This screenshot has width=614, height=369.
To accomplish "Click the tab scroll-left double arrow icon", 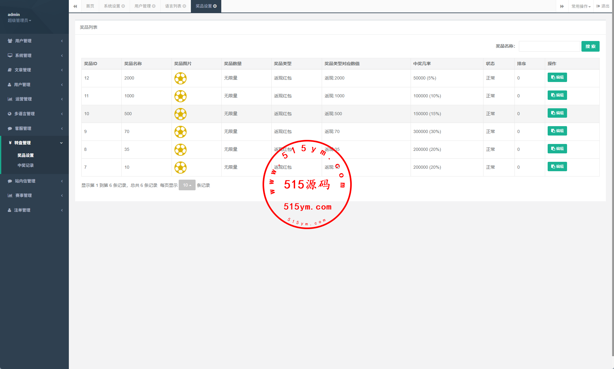I will coord(75,6).
